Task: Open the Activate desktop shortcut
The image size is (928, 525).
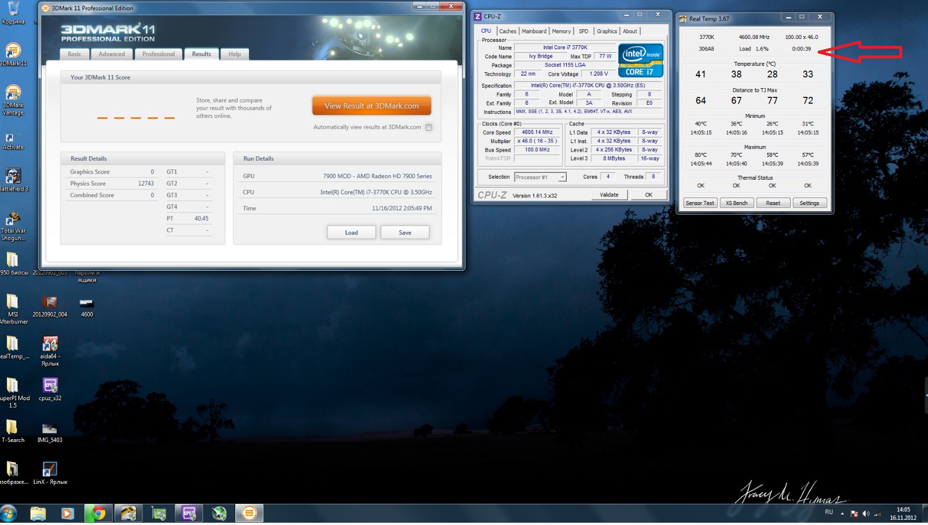Action: coord(13,141)
